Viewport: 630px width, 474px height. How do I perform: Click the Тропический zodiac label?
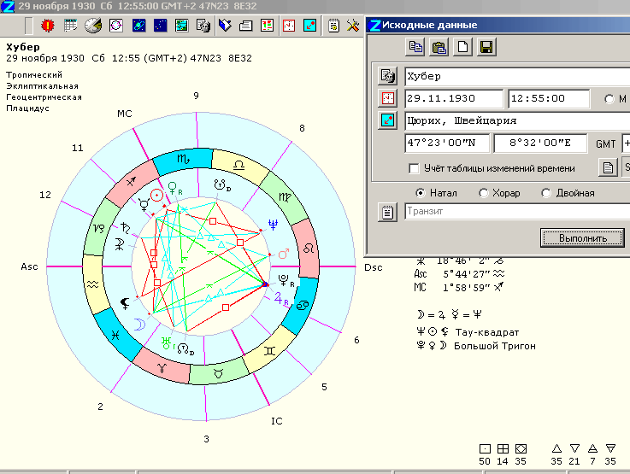[x=34, y=74]
